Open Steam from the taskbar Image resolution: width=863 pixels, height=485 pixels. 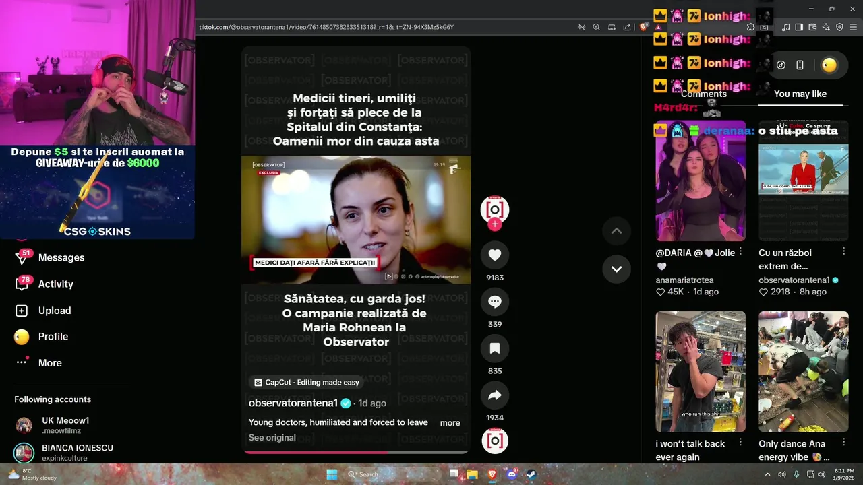531,474
